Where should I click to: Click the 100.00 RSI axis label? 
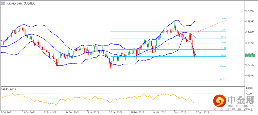(249, 88)
